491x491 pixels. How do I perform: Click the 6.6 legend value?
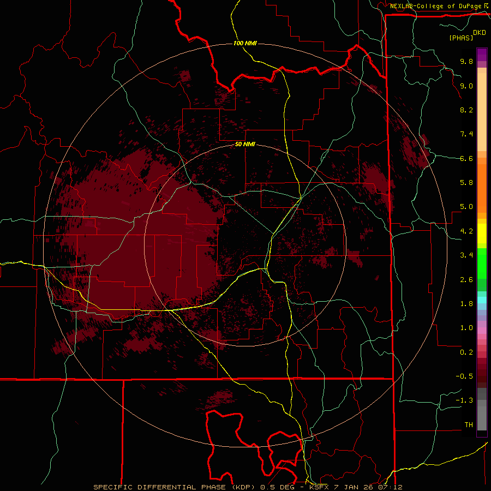point(466,158)
